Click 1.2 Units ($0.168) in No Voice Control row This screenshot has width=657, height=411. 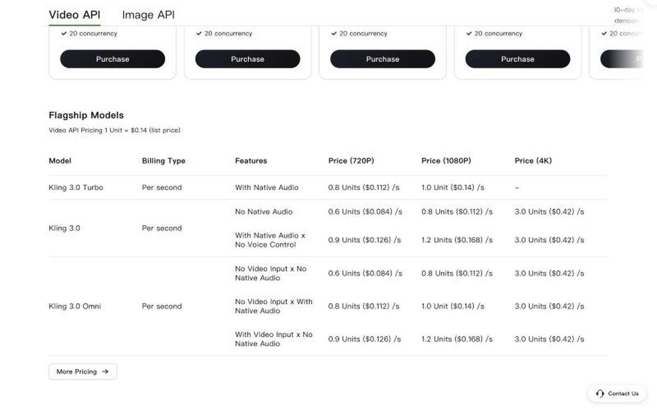[x=457, y=240]
